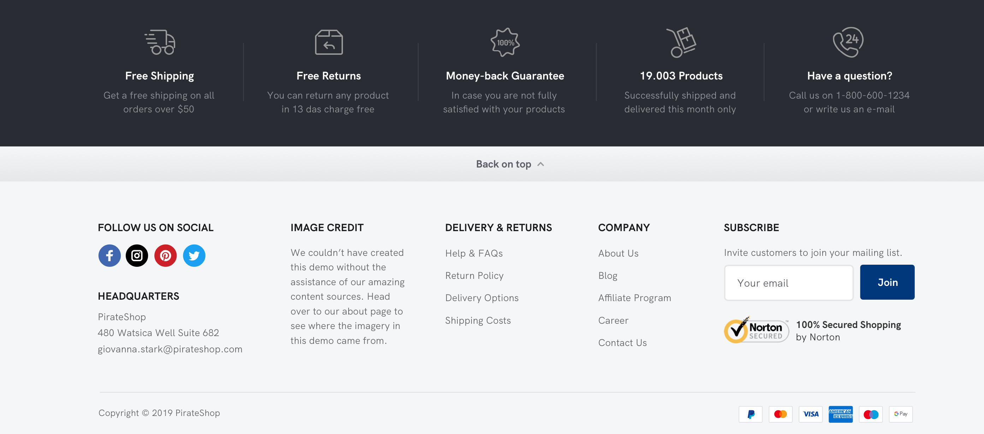Open the Pinterest social icon
This screenshot has height=434, width=984.
tap(165, 256)
